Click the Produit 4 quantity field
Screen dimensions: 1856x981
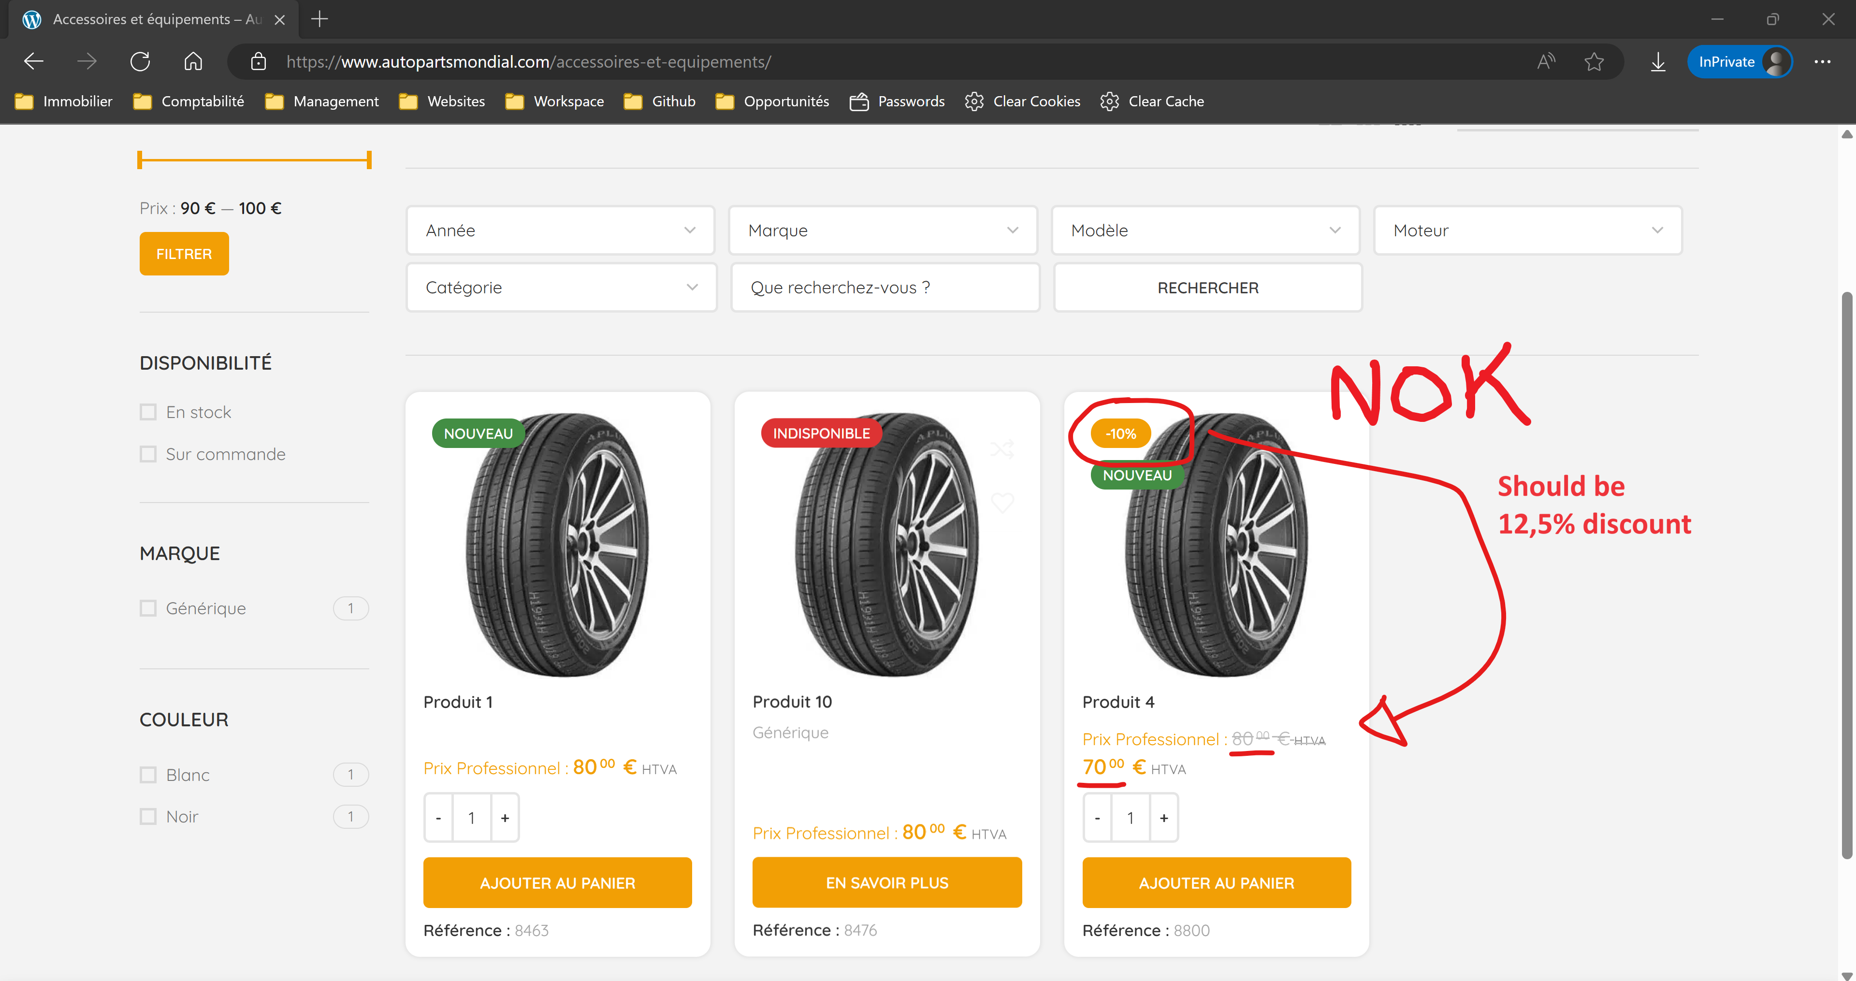(1131, 818)
